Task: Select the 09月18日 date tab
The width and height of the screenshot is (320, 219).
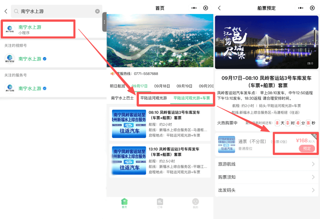Action: coord(162,86)
